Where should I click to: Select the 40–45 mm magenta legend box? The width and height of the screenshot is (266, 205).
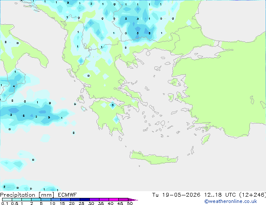tap(114, 200)
